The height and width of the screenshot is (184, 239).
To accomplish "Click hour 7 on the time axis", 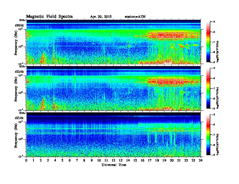I will [77, 160].
